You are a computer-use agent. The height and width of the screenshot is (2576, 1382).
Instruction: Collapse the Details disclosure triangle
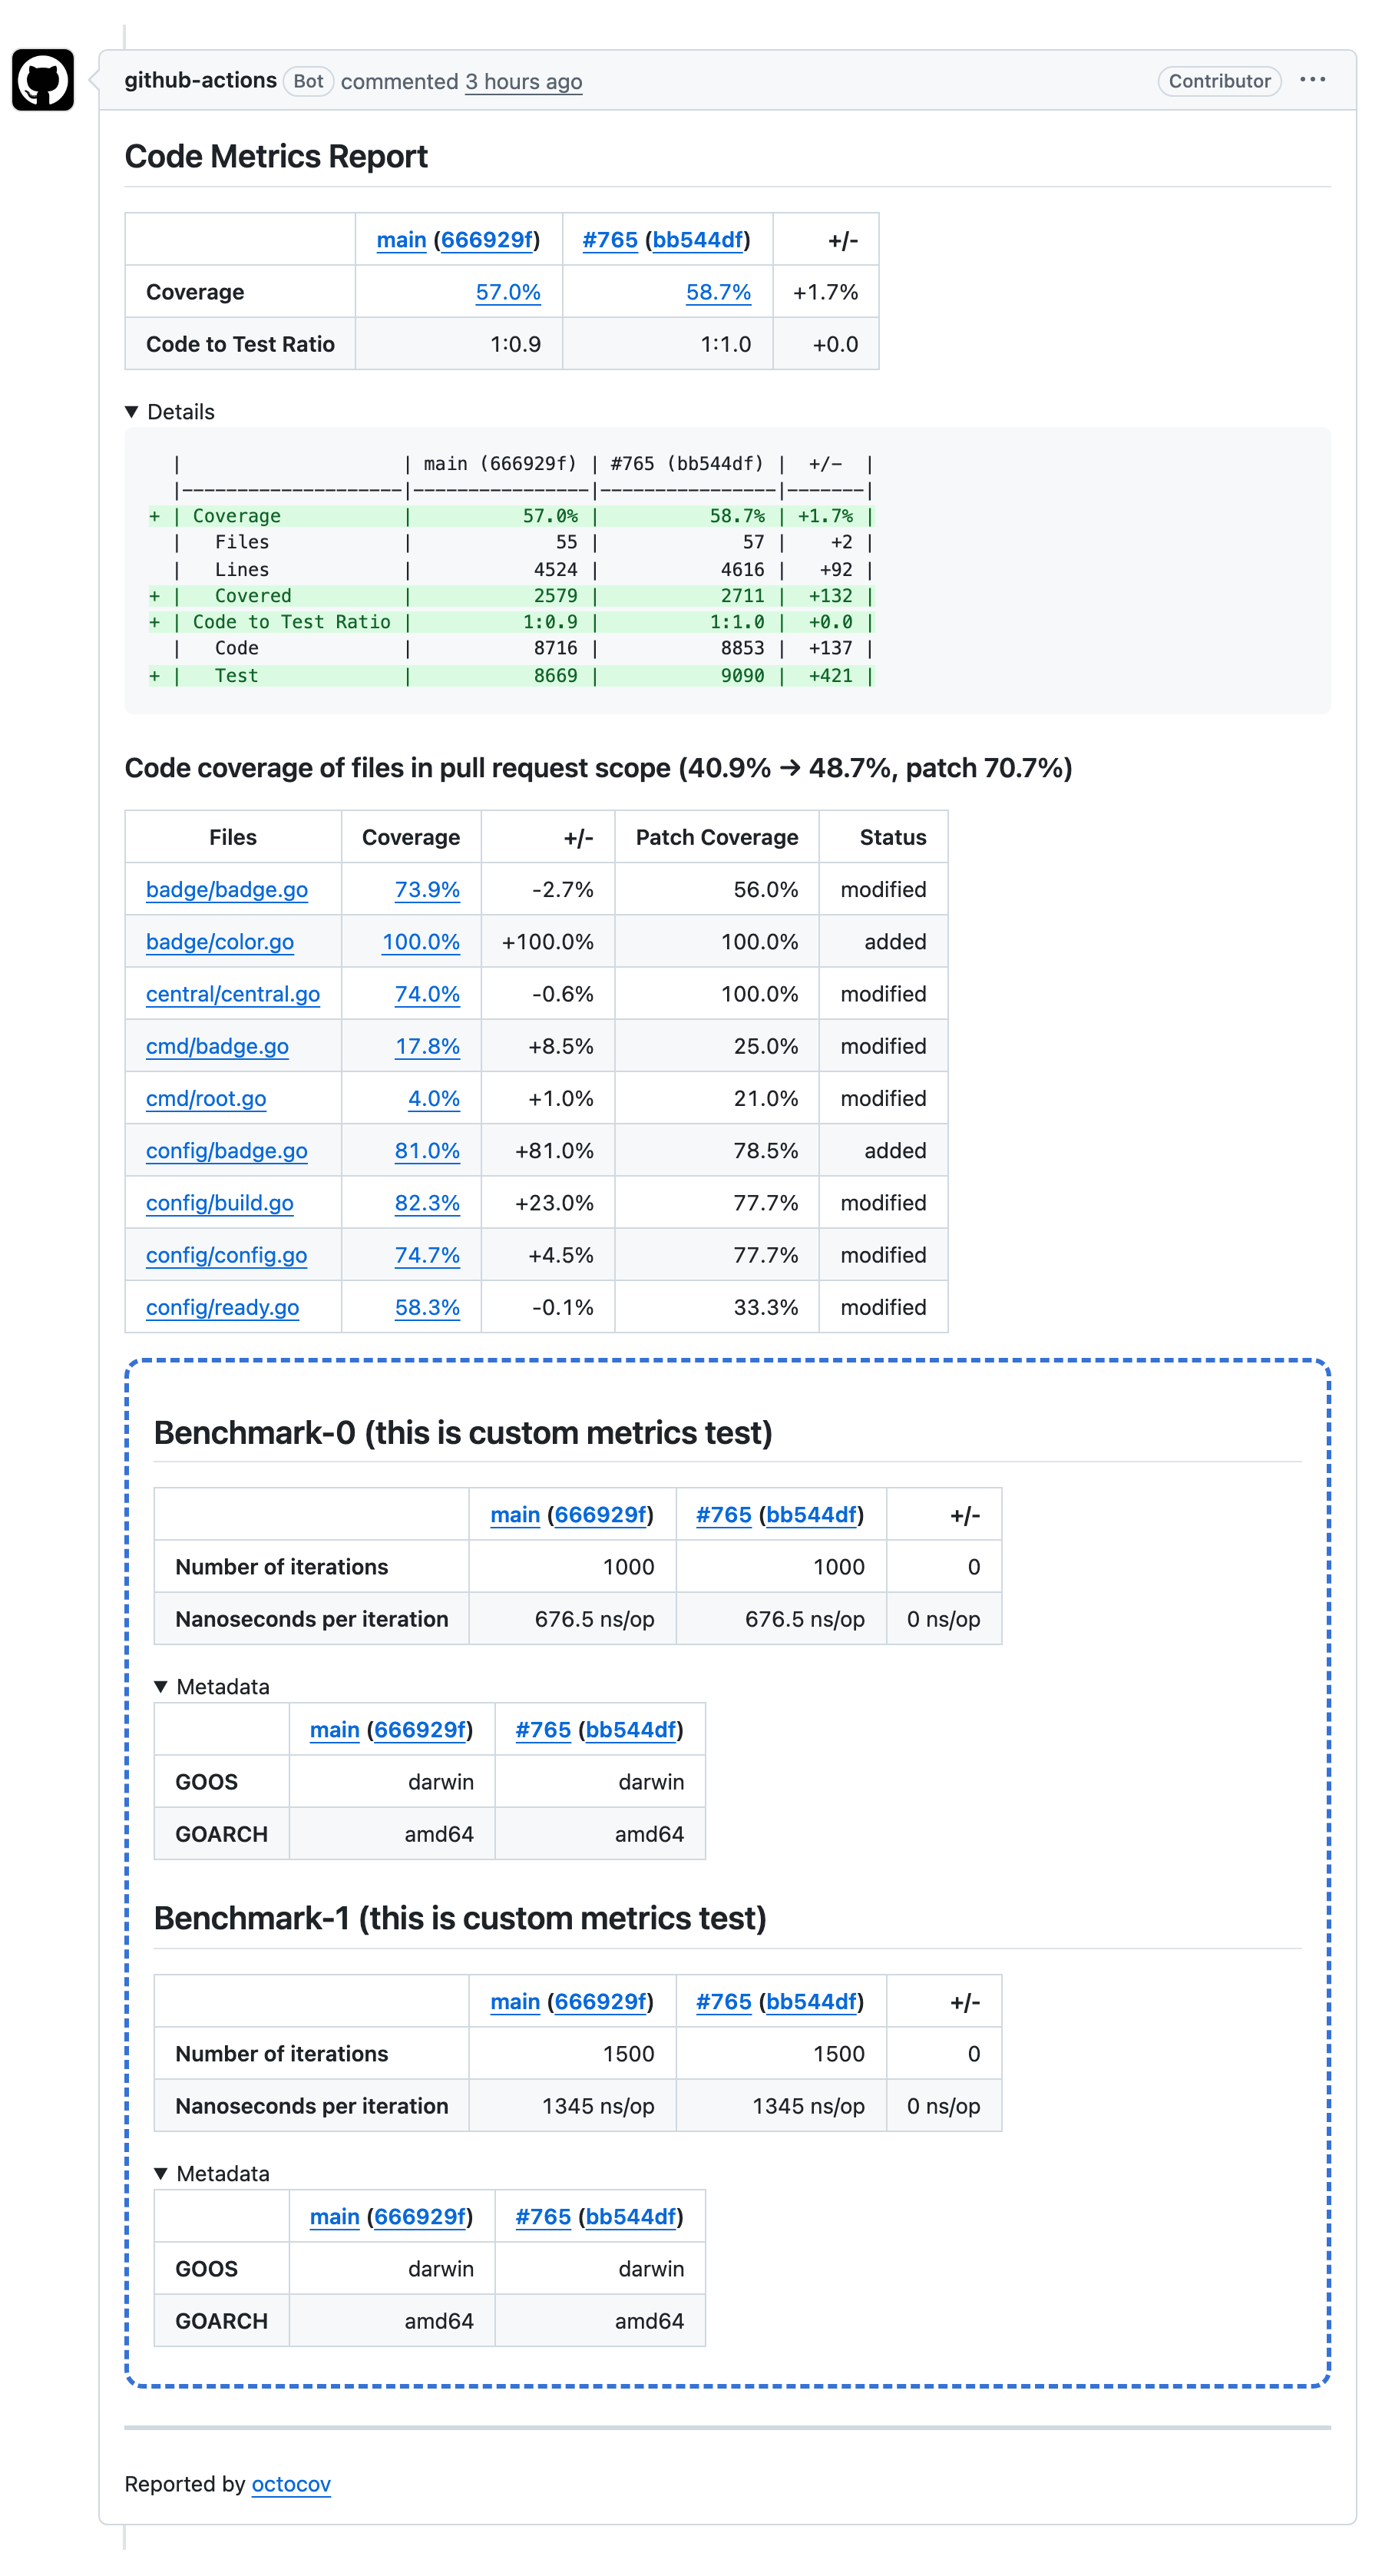131,412
